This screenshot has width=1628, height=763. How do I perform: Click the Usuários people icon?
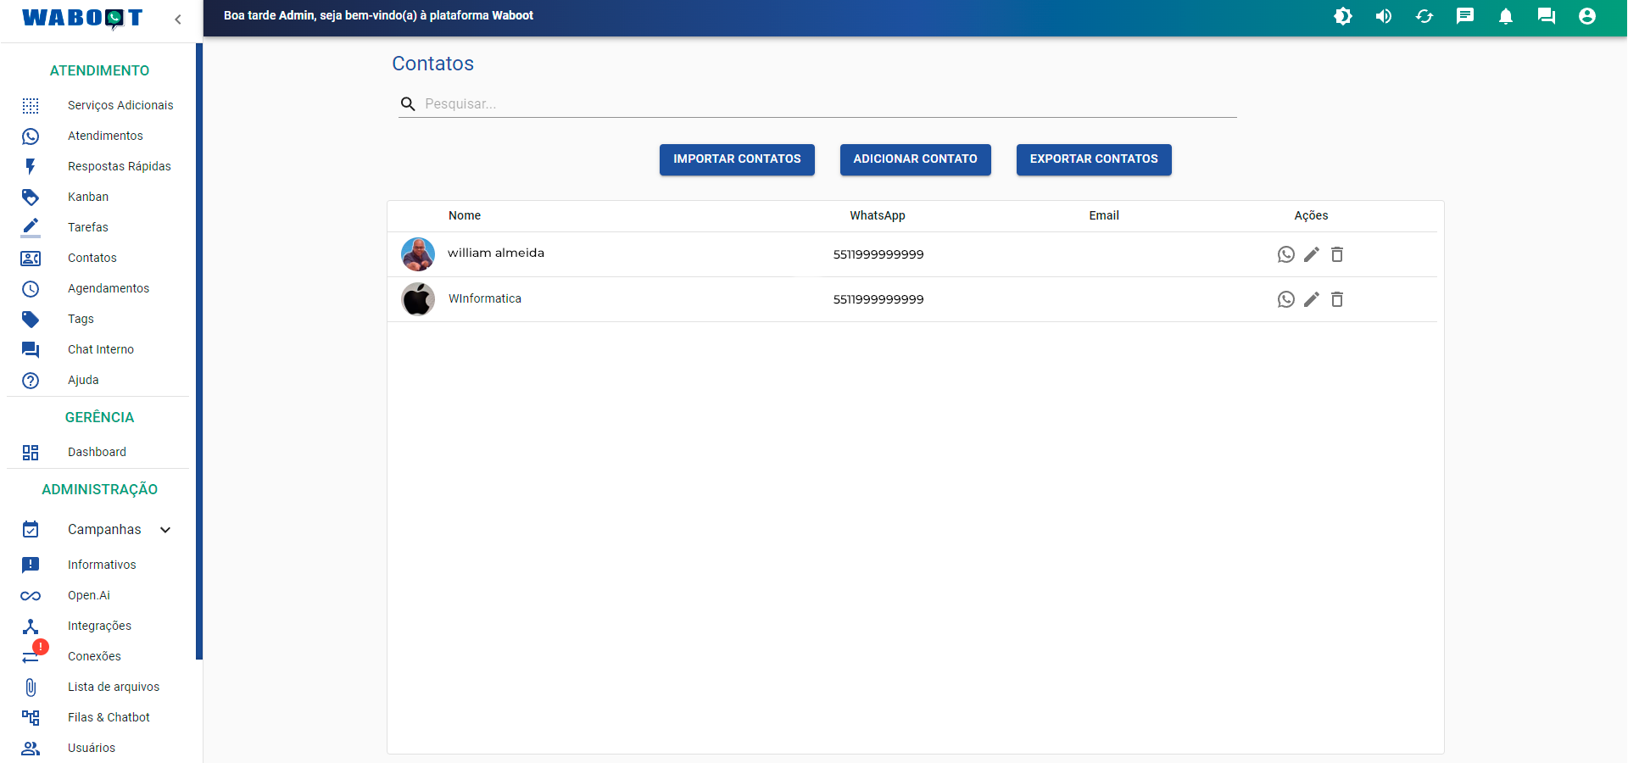pos(31,748)
